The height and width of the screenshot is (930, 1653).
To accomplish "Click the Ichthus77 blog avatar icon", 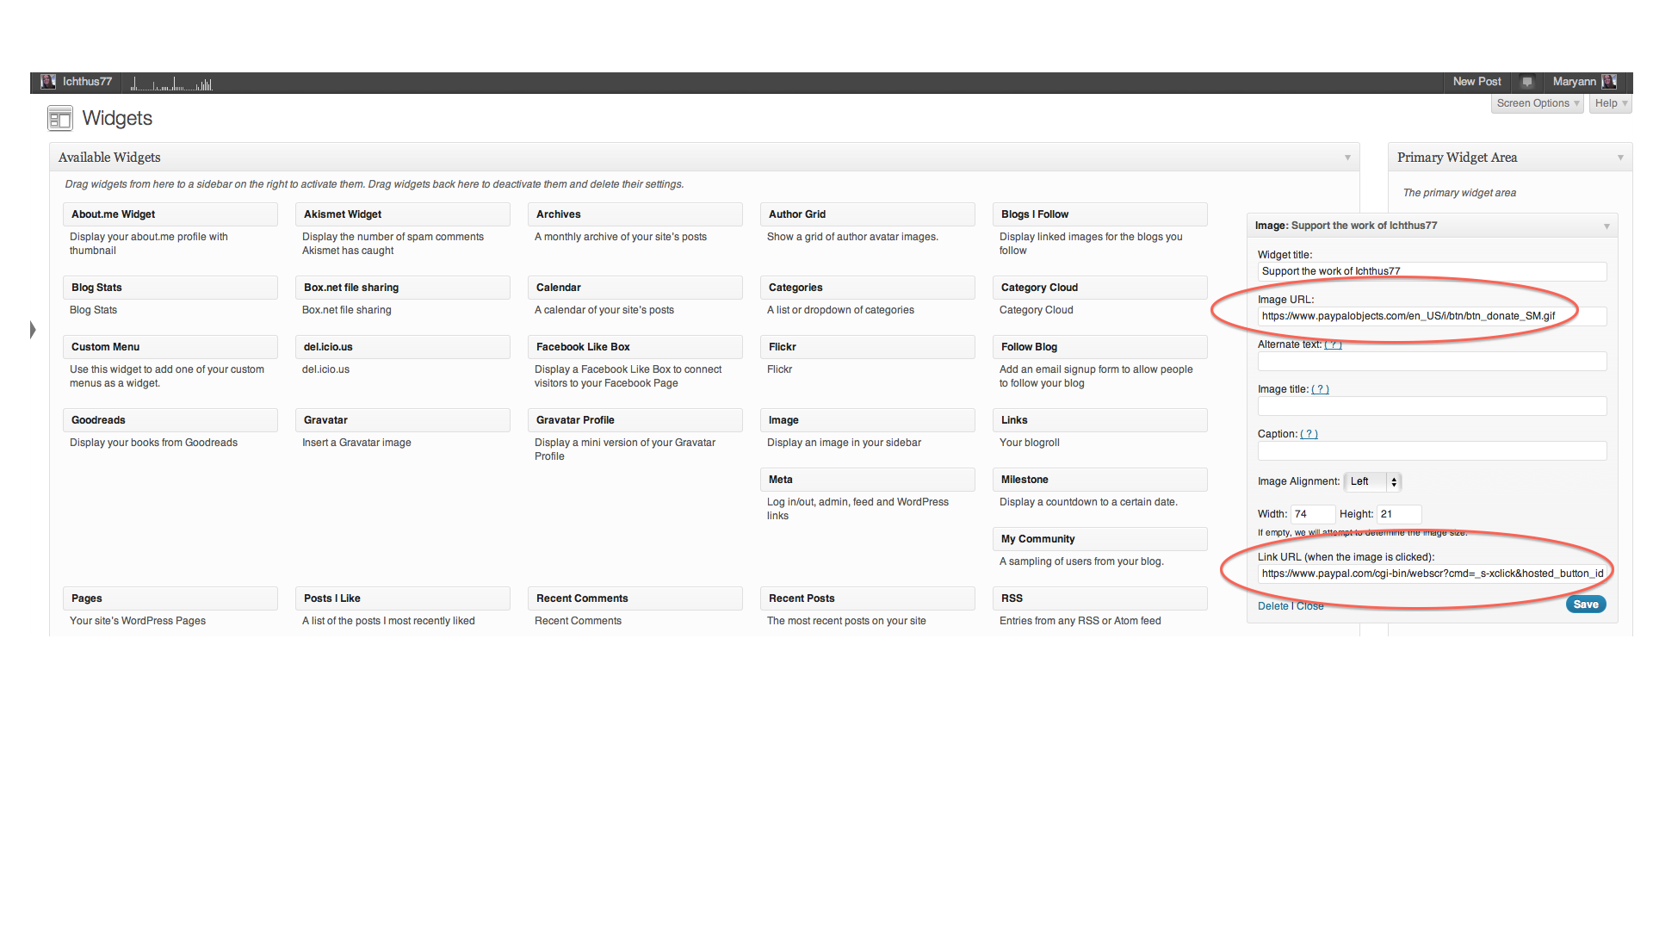I will coord(48,82).
